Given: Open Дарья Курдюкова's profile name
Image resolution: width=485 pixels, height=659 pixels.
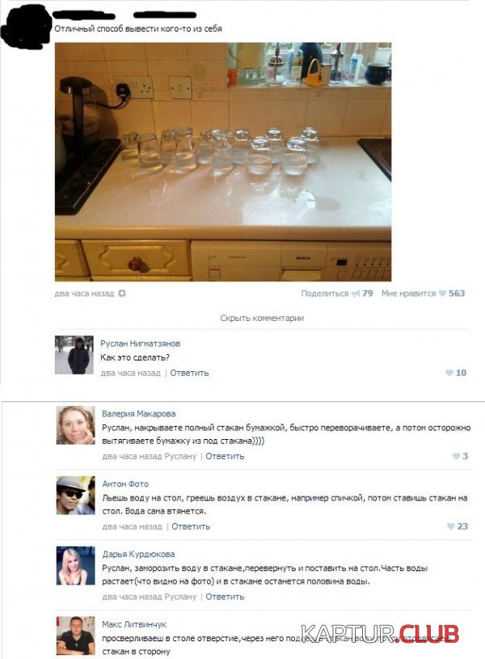Looking at the screenshot, I should pyautogui.click(x=138, y=554).
